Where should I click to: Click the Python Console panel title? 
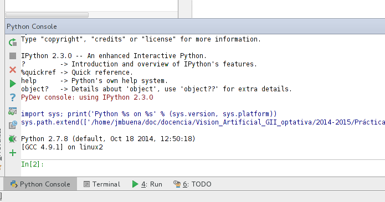coord(32,27)
